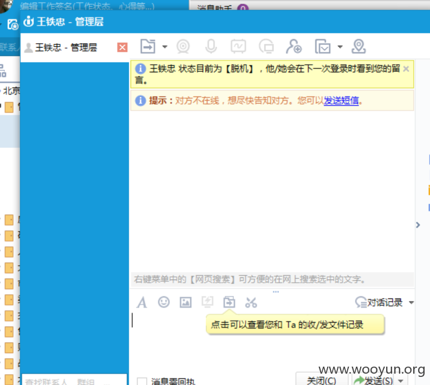This screenshot has height=385, width=430.
Task: Insert a picture into the message
Action: [185, 302]
